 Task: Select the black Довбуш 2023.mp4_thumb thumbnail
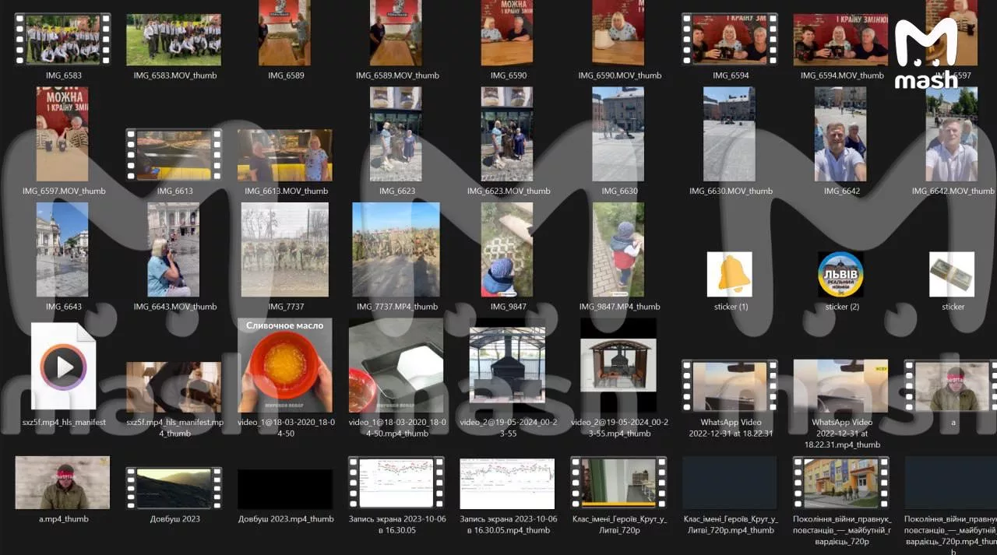click(x=285, y=490)
